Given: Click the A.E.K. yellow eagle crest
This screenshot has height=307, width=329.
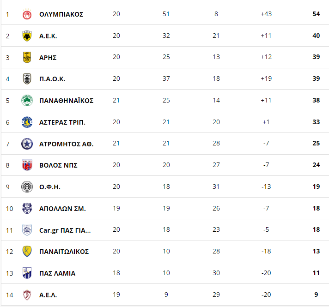Looking at the screenshot, I should [27, 36].
